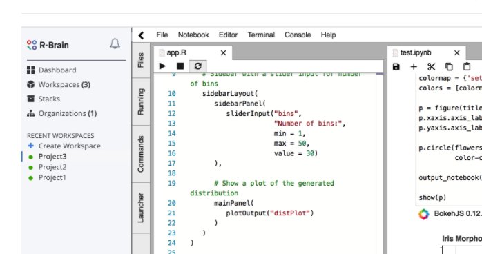
Task: Open the Terminal menu
Action: 261,35
